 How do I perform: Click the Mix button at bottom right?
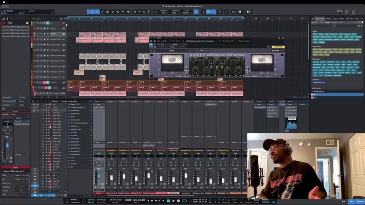click(x=352, y=201)
